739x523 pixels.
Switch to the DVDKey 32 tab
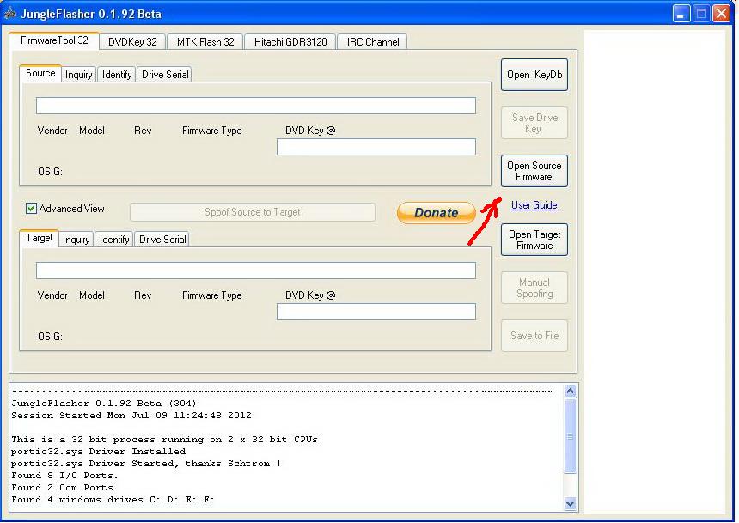pos(132,42)
